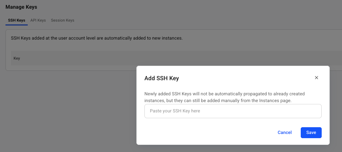Cancel adding the SSH key

pos(284,132)
